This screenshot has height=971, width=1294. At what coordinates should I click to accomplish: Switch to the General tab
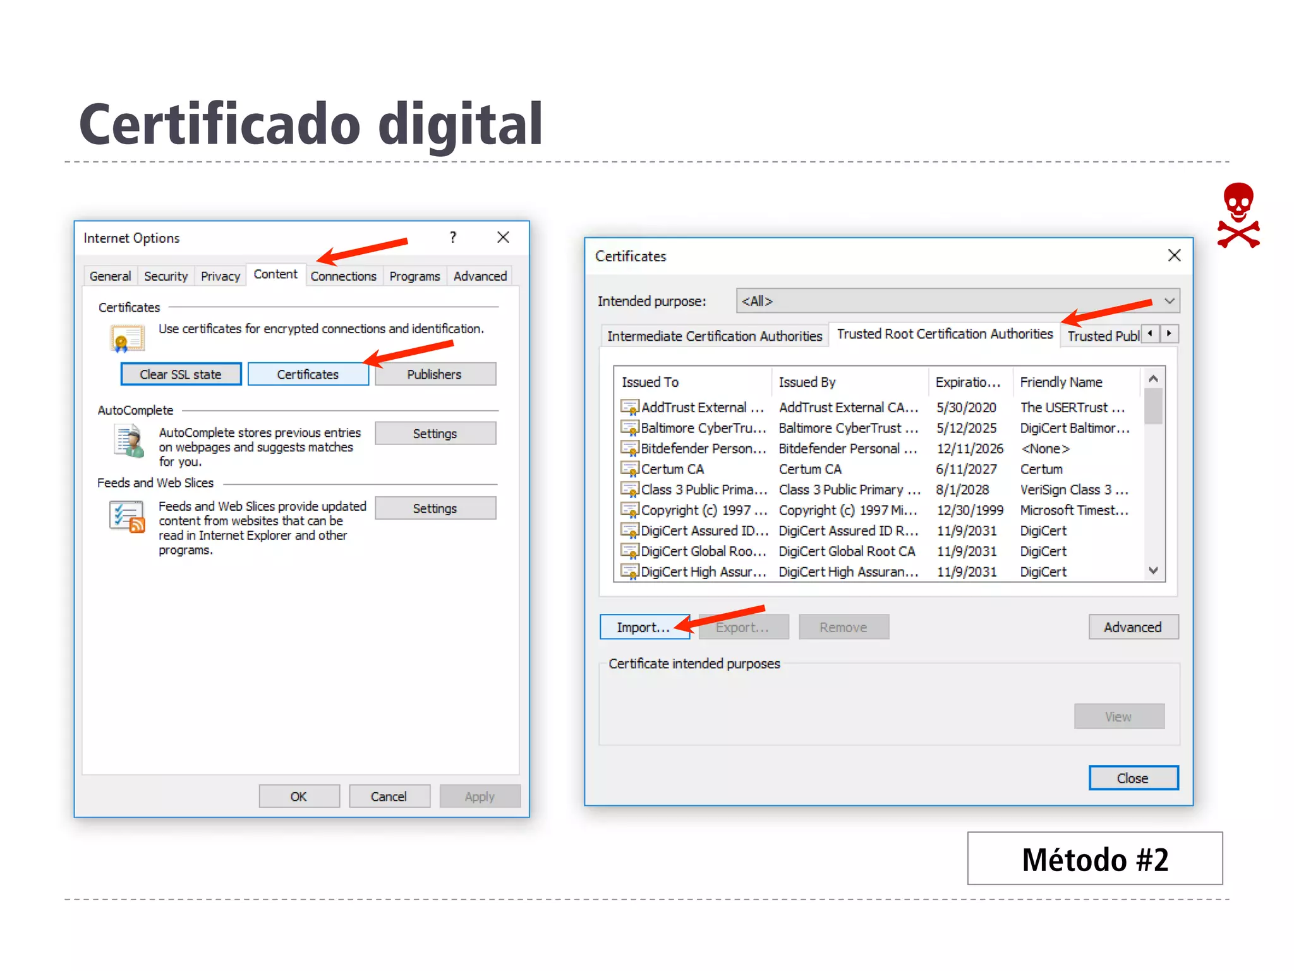coord(110,276)
